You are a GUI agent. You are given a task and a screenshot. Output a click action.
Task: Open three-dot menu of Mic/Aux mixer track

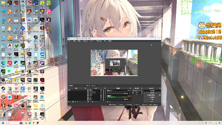[x=130, y=94]
